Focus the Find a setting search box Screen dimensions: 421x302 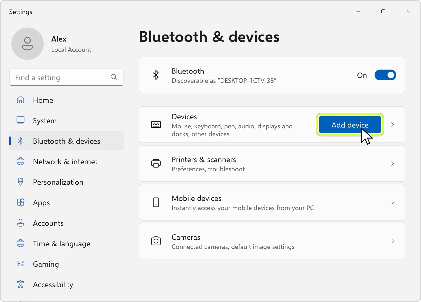pyautogui.click(x=66, y=77)
